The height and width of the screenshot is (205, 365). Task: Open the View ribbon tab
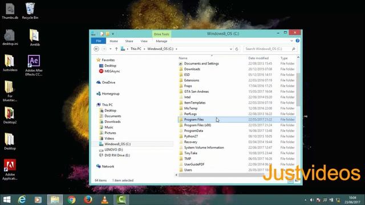tap(144, 41)
